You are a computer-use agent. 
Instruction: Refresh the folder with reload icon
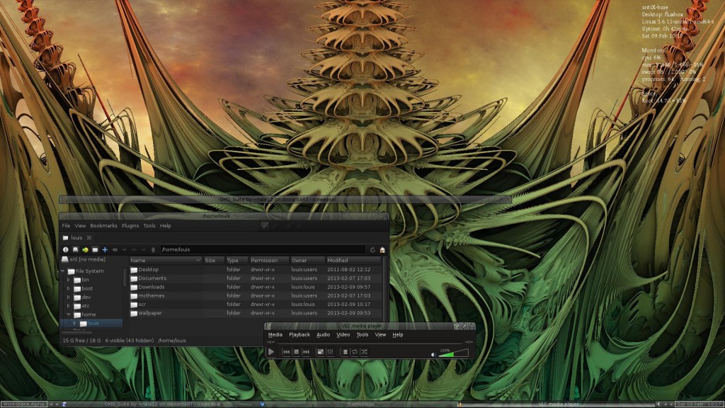click(x=372, y=249)
